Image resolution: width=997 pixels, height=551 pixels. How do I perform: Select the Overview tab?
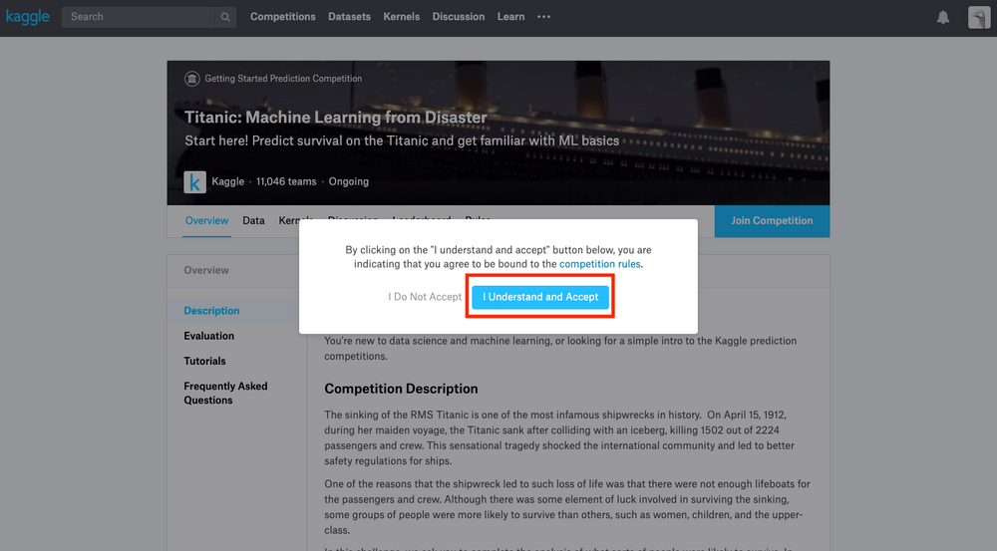click(206, 220)
